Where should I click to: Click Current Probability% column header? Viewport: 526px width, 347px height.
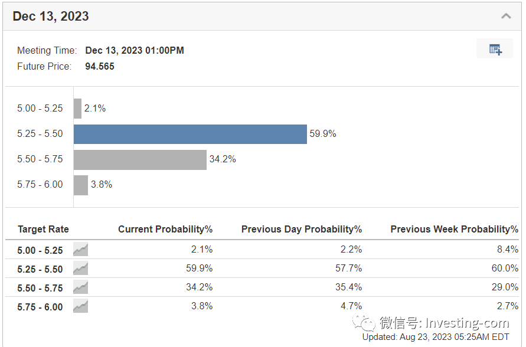tap(165, 229)
